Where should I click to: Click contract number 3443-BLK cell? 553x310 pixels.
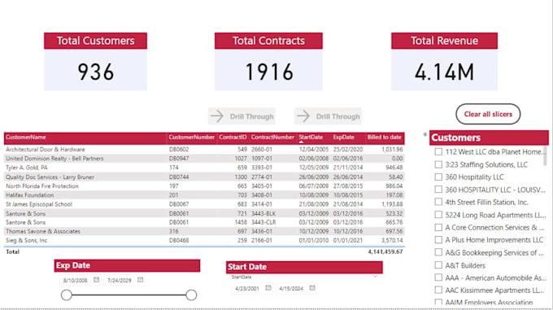(x=263, y=213)
